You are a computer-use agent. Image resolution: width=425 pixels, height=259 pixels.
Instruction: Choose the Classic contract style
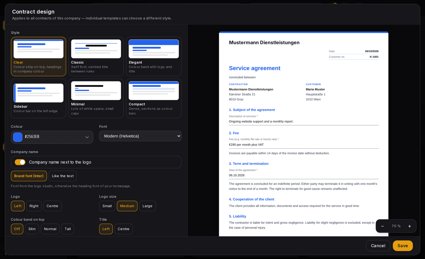pos(96,56)
